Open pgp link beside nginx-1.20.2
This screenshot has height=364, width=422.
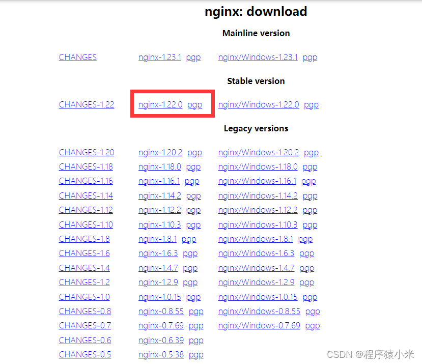click(x=194, y=153)
